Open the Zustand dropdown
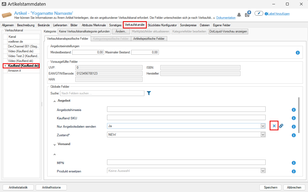 [x=263, y=135]
